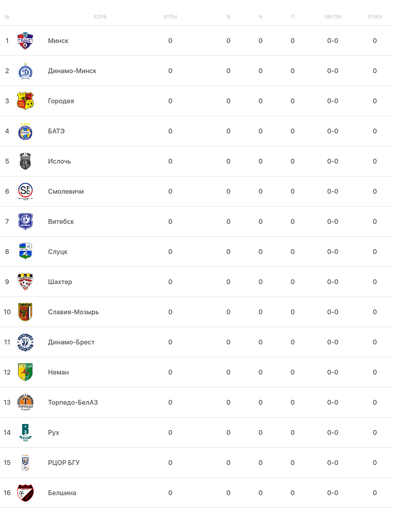Viewport: 393px width, 508px height.
Task: Select the Городея team emblem
Action: click(x=25, y=101)
